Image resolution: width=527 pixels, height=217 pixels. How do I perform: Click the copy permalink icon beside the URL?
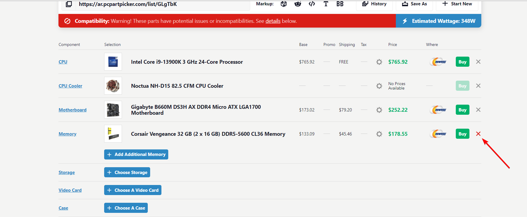pos(69,4)
